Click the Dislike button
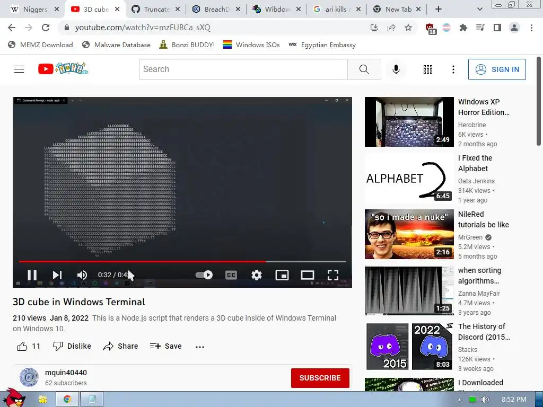This screenshot has width=543, height=407. click(x=72, y=346)
